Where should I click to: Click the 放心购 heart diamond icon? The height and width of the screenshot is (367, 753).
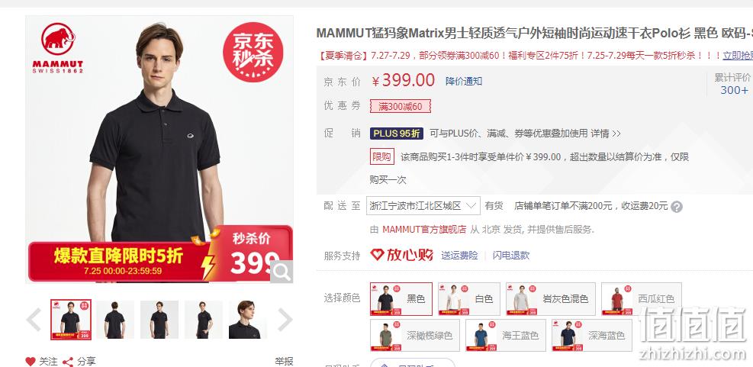coord(378,255)
